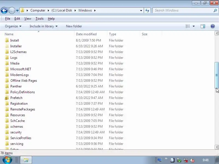Click the scrollbar up arrow
This screenshot has height=164, width=219.
[x=217, y=33]
